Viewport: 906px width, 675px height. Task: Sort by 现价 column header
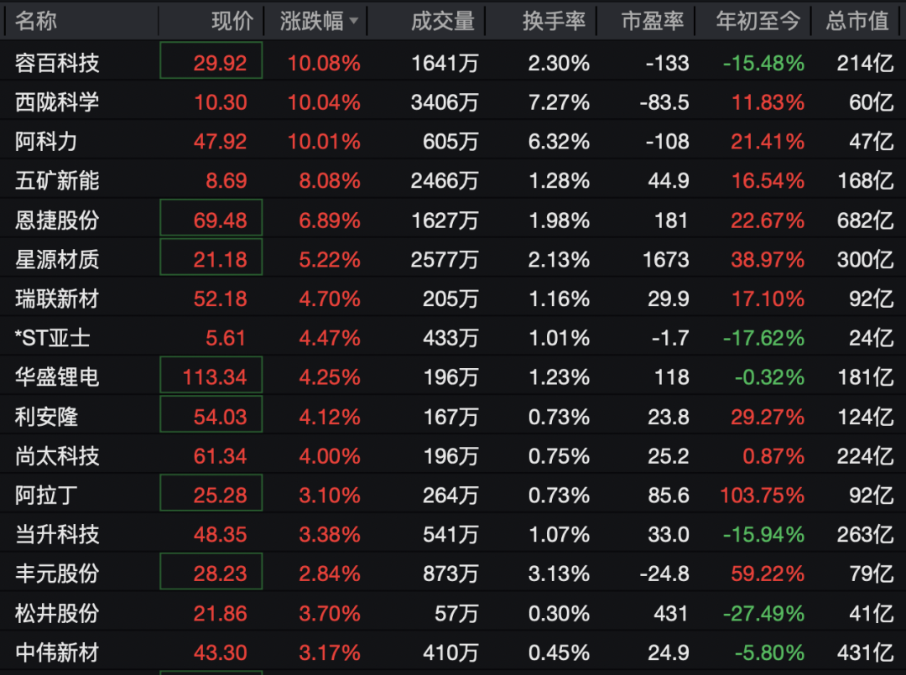pyautogui.click(x=232, y=21)
